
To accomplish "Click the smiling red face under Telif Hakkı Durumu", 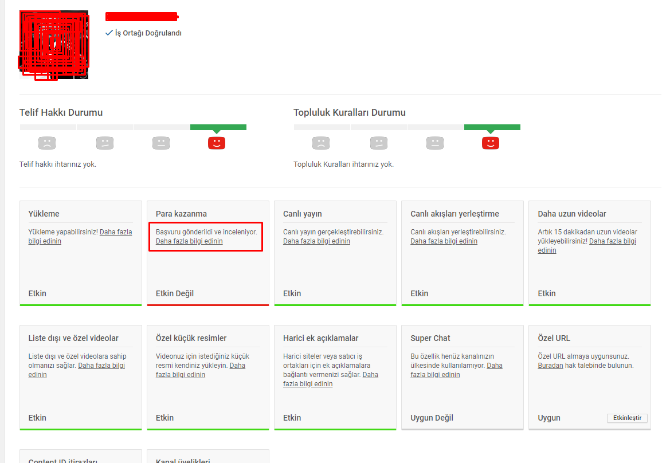I will click(217, 143).
